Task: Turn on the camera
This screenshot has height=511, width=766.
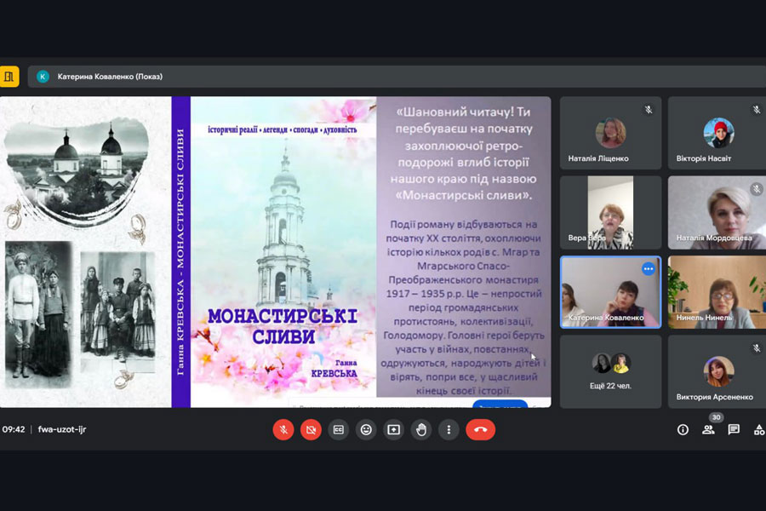Action: pyautogui.click(x=311, y=430)
